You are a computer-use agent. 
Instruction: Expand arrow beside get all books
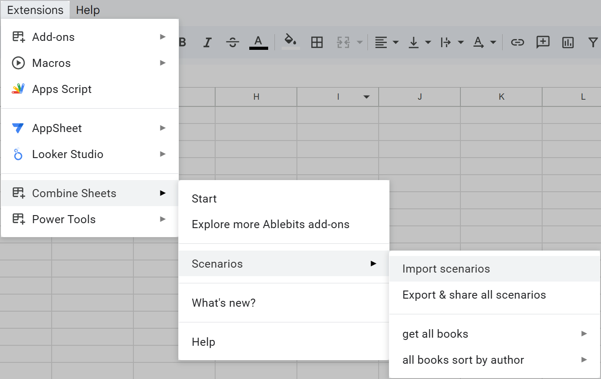584,334
